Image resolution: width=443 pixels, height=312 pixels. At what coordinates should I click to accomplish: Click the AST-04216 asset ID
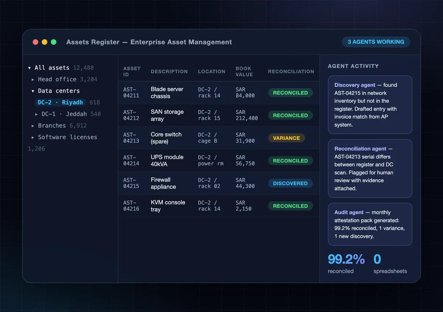(x=131, y=206)
